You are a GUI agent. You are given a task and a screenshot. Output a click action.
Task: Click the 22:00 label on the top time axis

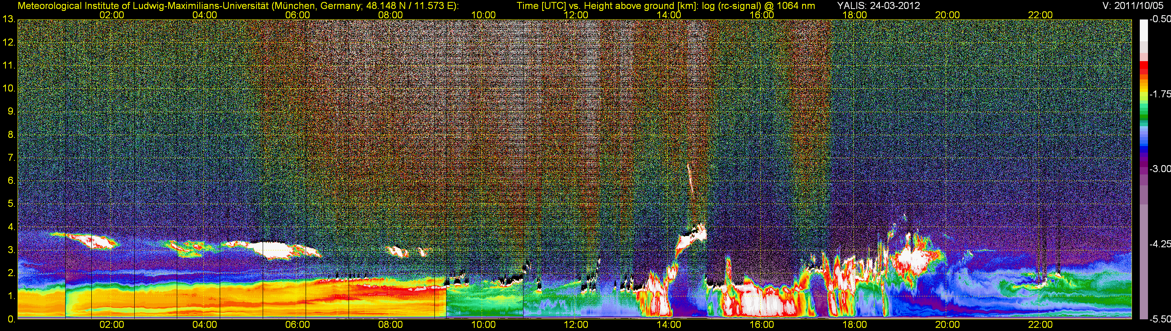[1040, 15]
